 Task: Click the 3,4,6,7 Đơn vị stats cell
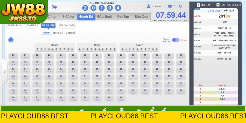tap(222, 89)
